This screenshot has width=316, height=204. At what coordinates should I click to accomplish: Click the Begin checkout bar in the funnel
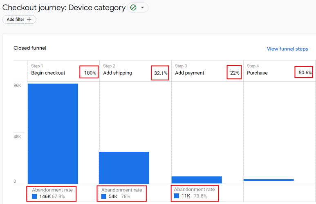tap(53, 133)
